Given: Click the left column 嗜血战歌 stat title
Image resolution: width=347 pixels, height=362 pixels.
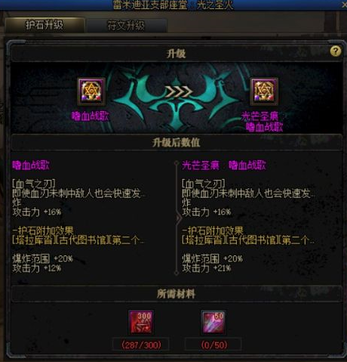Looking at the screenshot, I should coord(31,166).
